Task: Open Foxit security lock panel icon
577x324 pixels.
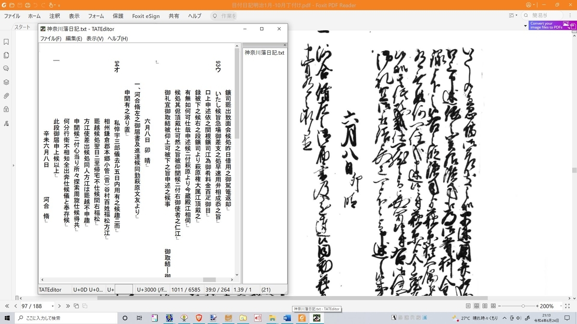Action: [x=6, y=109]
